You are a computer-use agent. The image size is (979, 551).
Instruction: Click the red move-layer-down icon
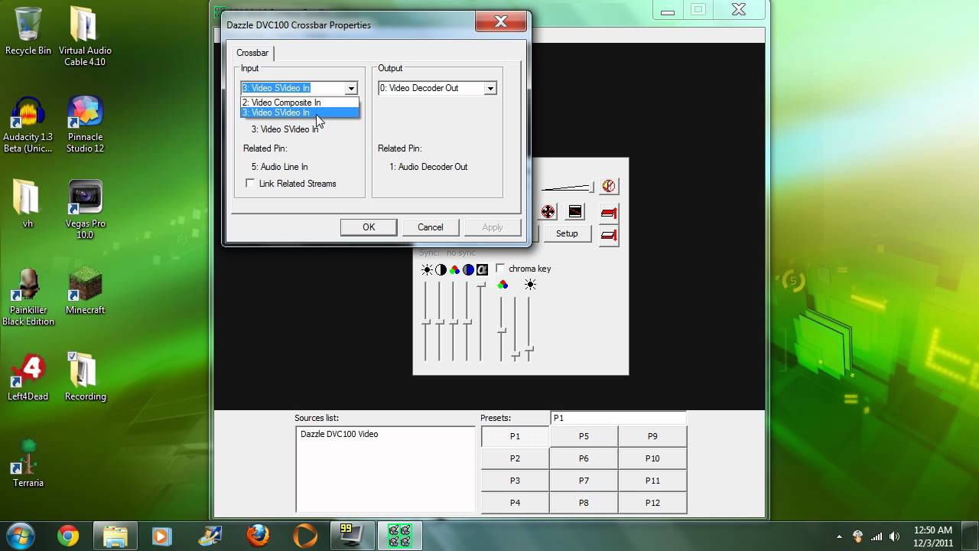609,235
